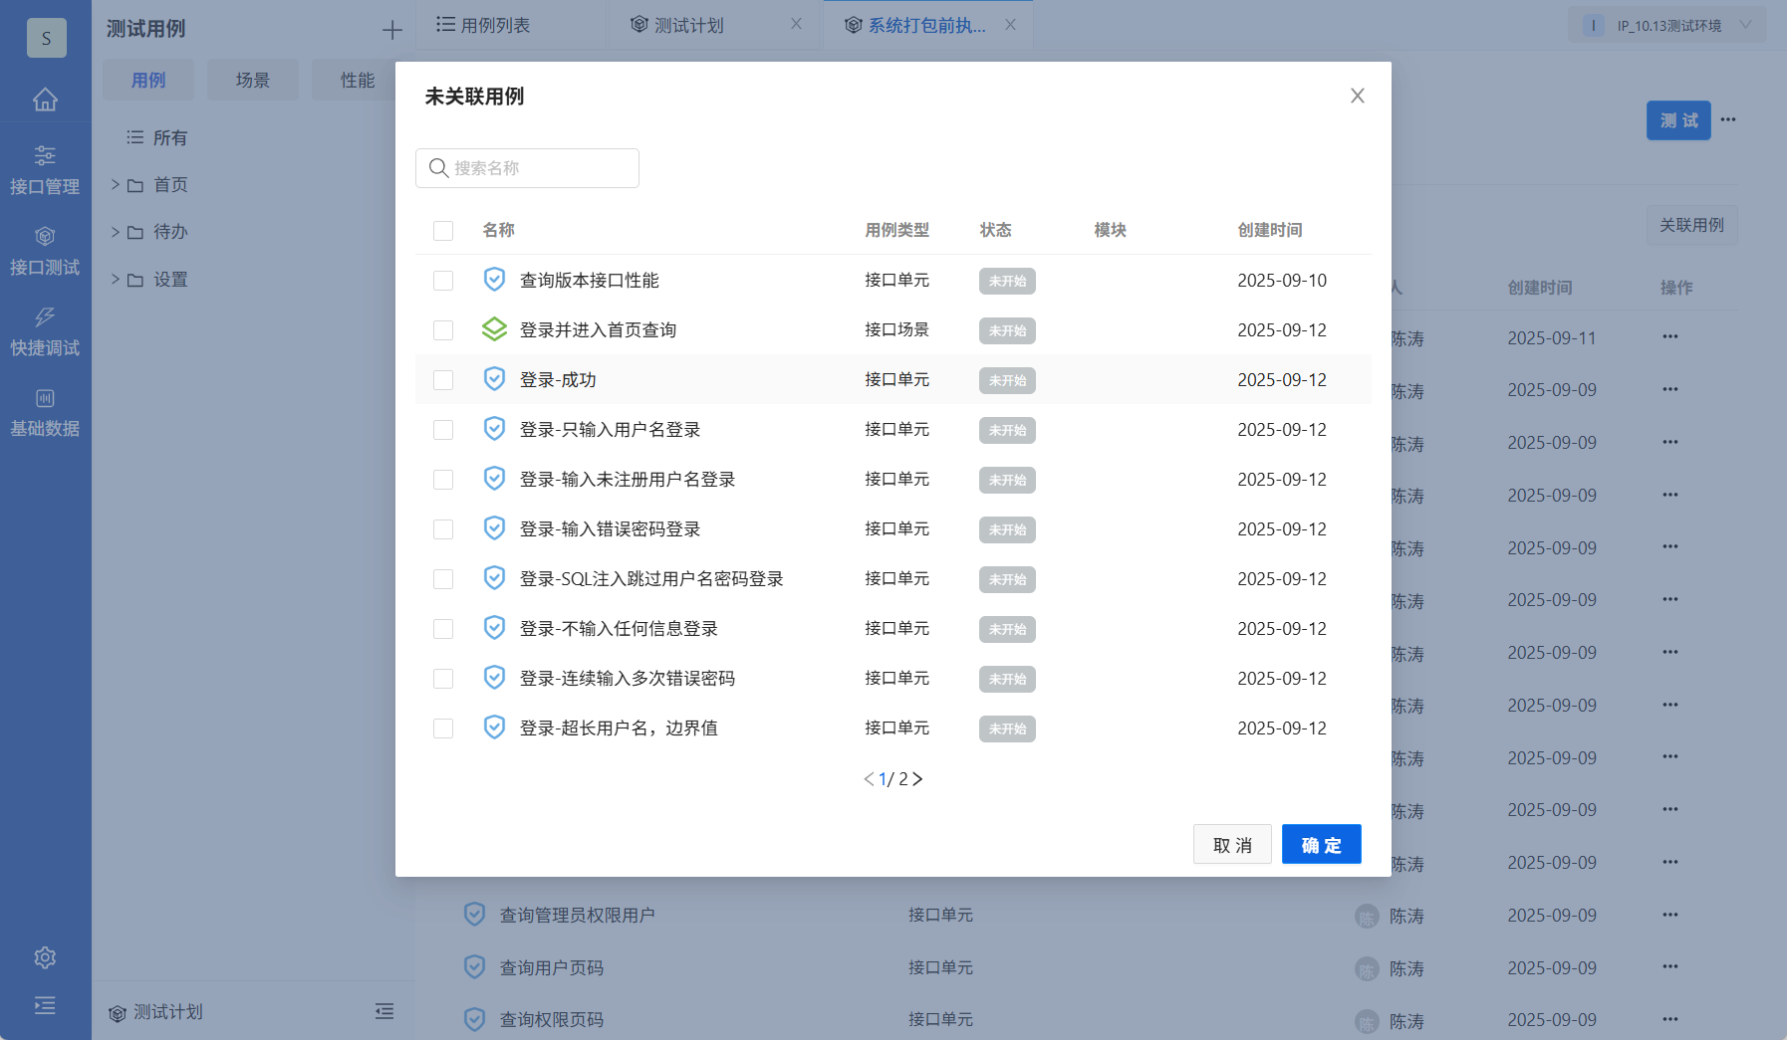Image resolution: width=1787 pixels, height=1040 pixels.
Task: Confirm selection with the 确定 button
Action: tap(1321, 844)
